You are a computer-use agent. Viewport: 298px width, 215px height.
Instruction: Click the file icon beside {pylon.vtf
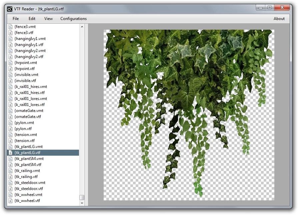point(11,128)
